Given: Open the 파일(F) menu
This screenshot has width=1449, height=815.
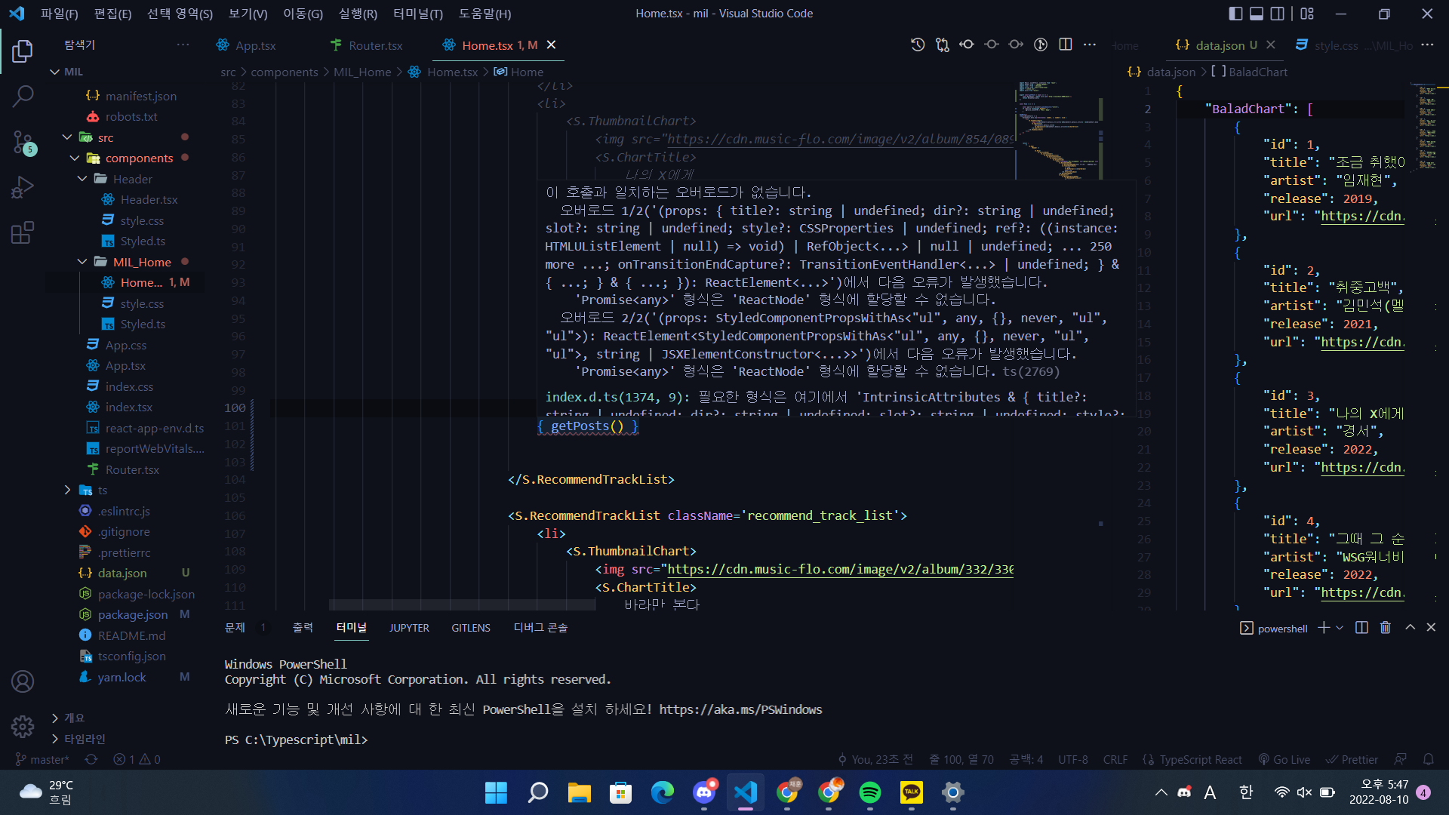Looking at the screenshot, I should 59,14.
